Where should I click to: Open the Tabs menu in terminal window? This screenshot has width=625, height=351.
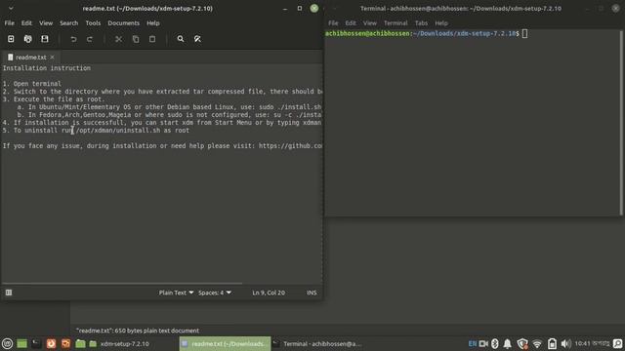(x=421, y=23)
